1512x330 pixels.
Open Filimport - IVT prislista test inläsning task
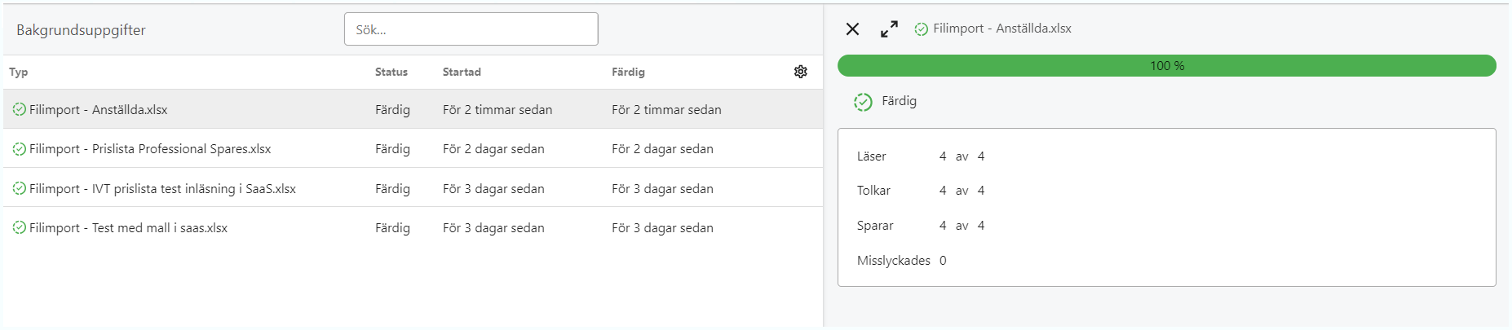[x=413, y=188]
